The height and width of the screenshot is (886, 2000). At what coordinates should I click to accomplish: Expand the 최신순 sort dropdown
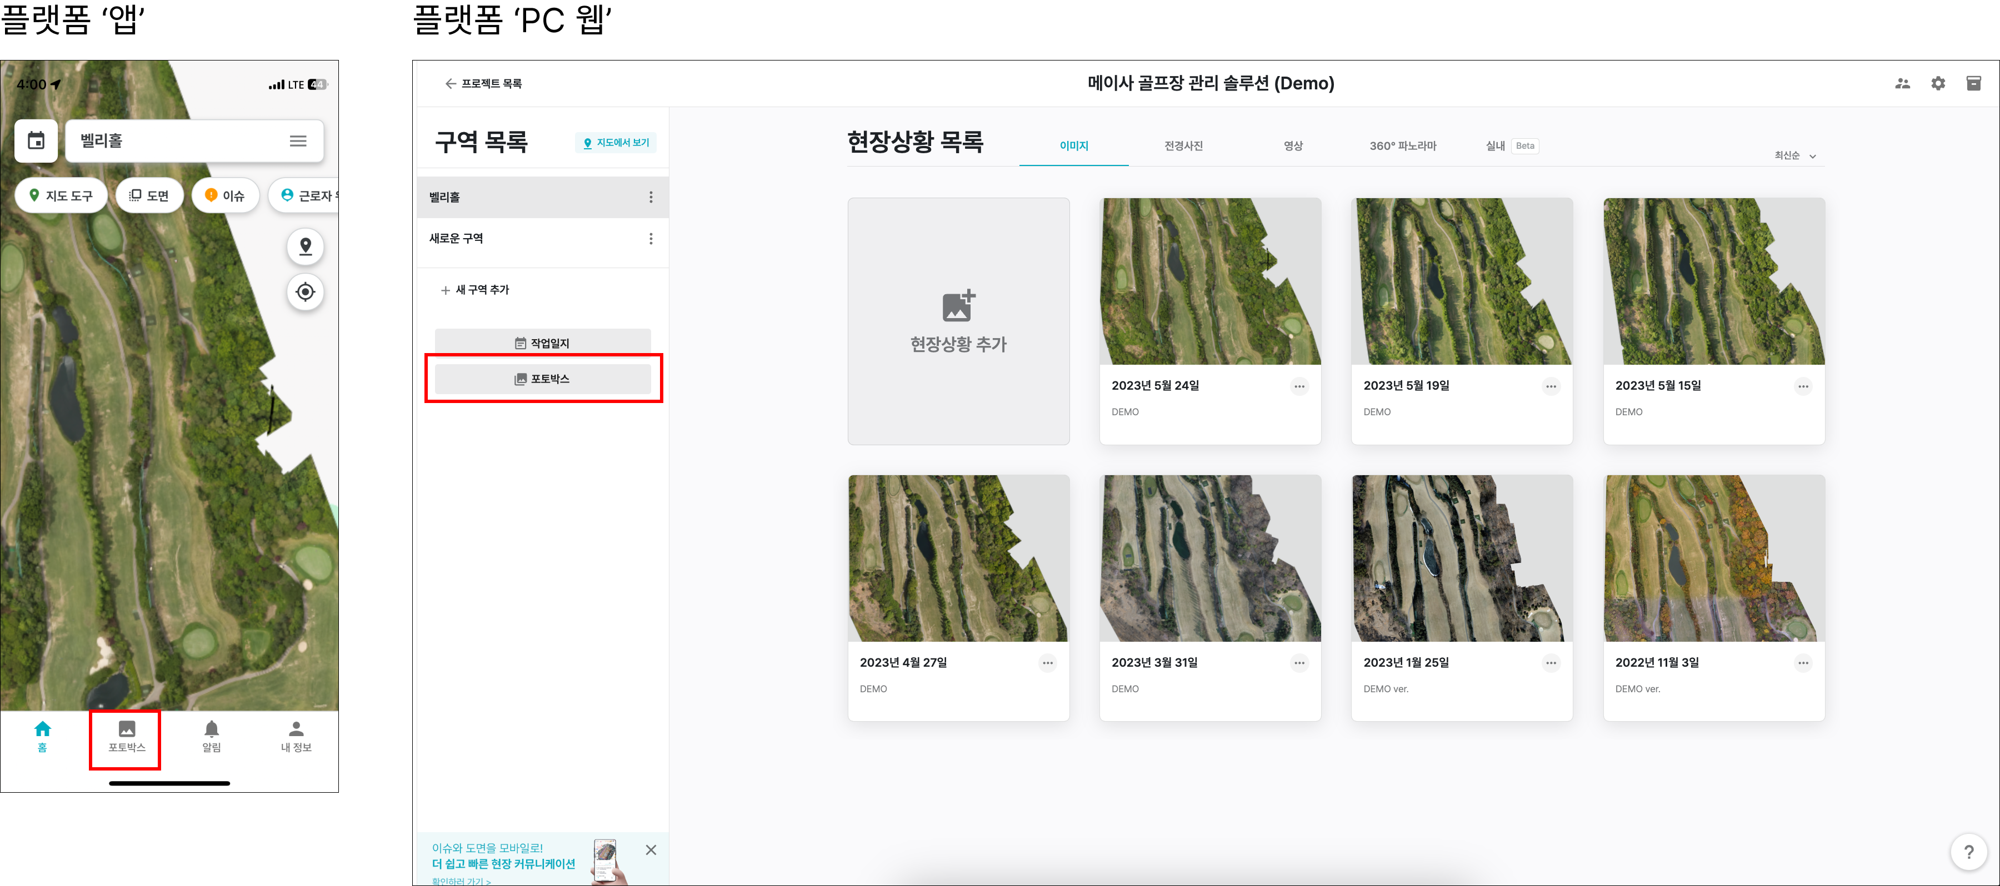point(1794,156)
